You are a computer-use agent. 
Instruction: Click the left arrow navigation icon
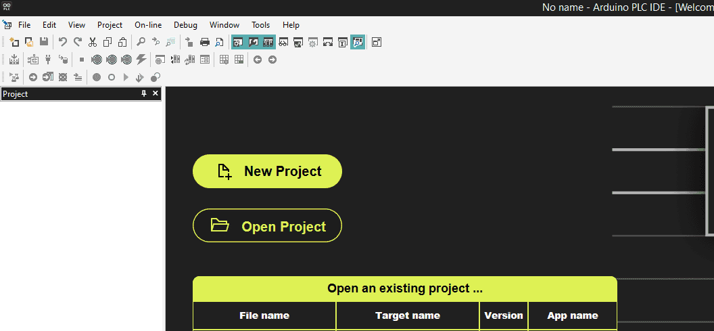click(258, 60)
